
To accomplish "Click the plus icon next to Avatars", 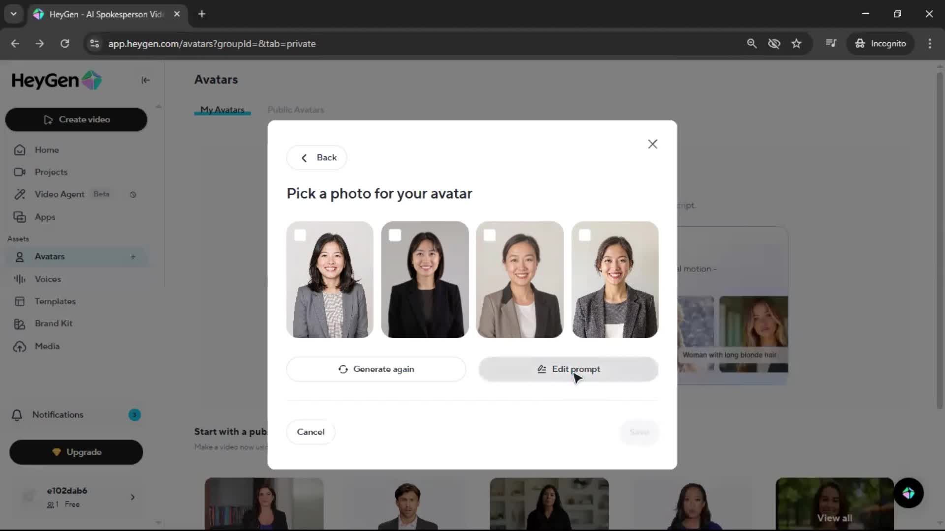I will [133, 257].
